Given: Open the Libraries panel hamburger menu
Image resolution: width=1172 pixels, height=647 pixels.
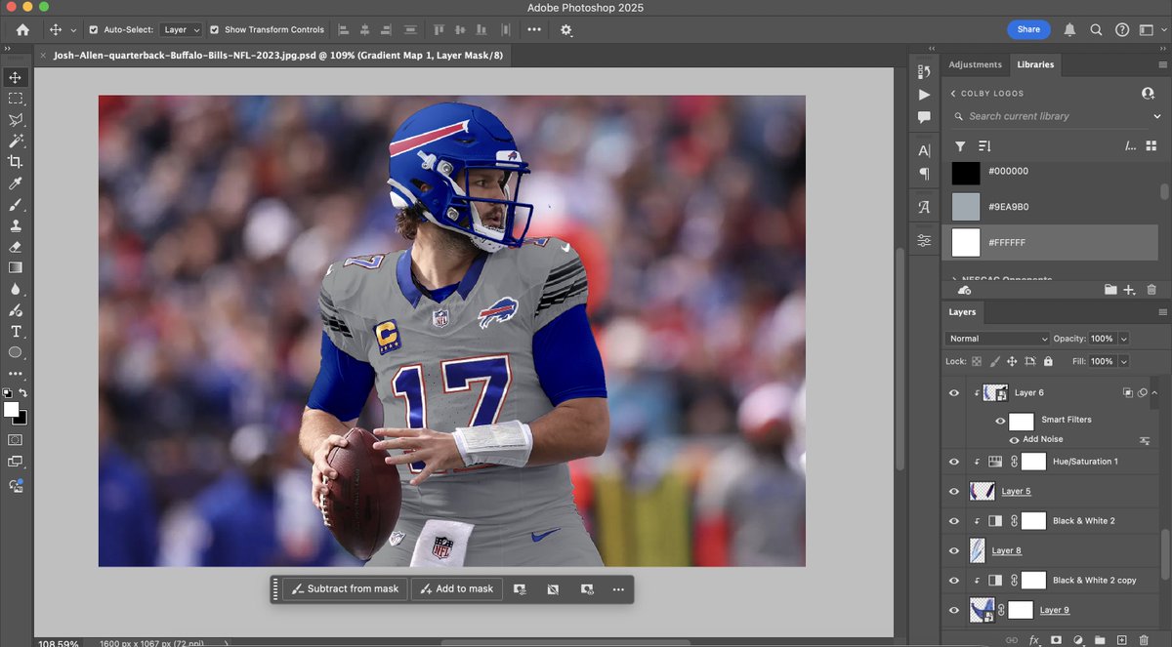Looking at the screenshot, I should [x=1162, y=64].
